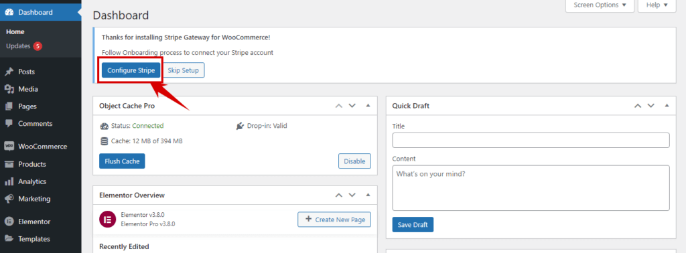The width and height of the screenshot is (686, 253).
Task: Click the Configure Stripe button
Action: tap(131, 70)
